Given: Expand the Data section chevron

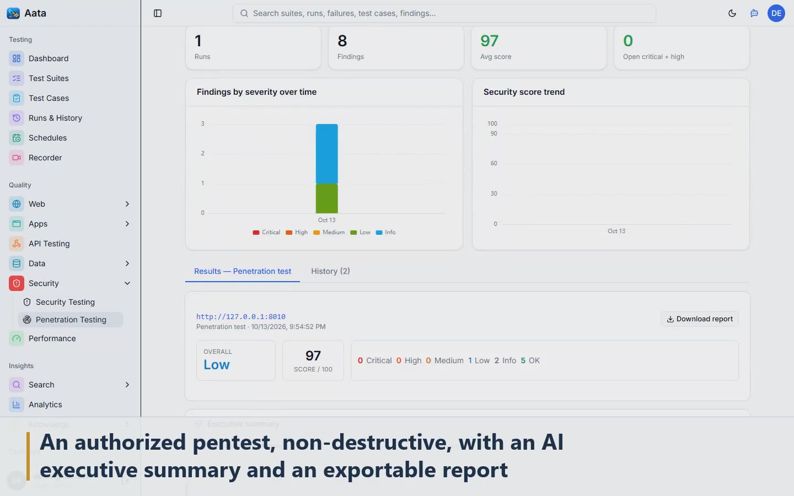Looking at the screenshot, I should 127,263.
